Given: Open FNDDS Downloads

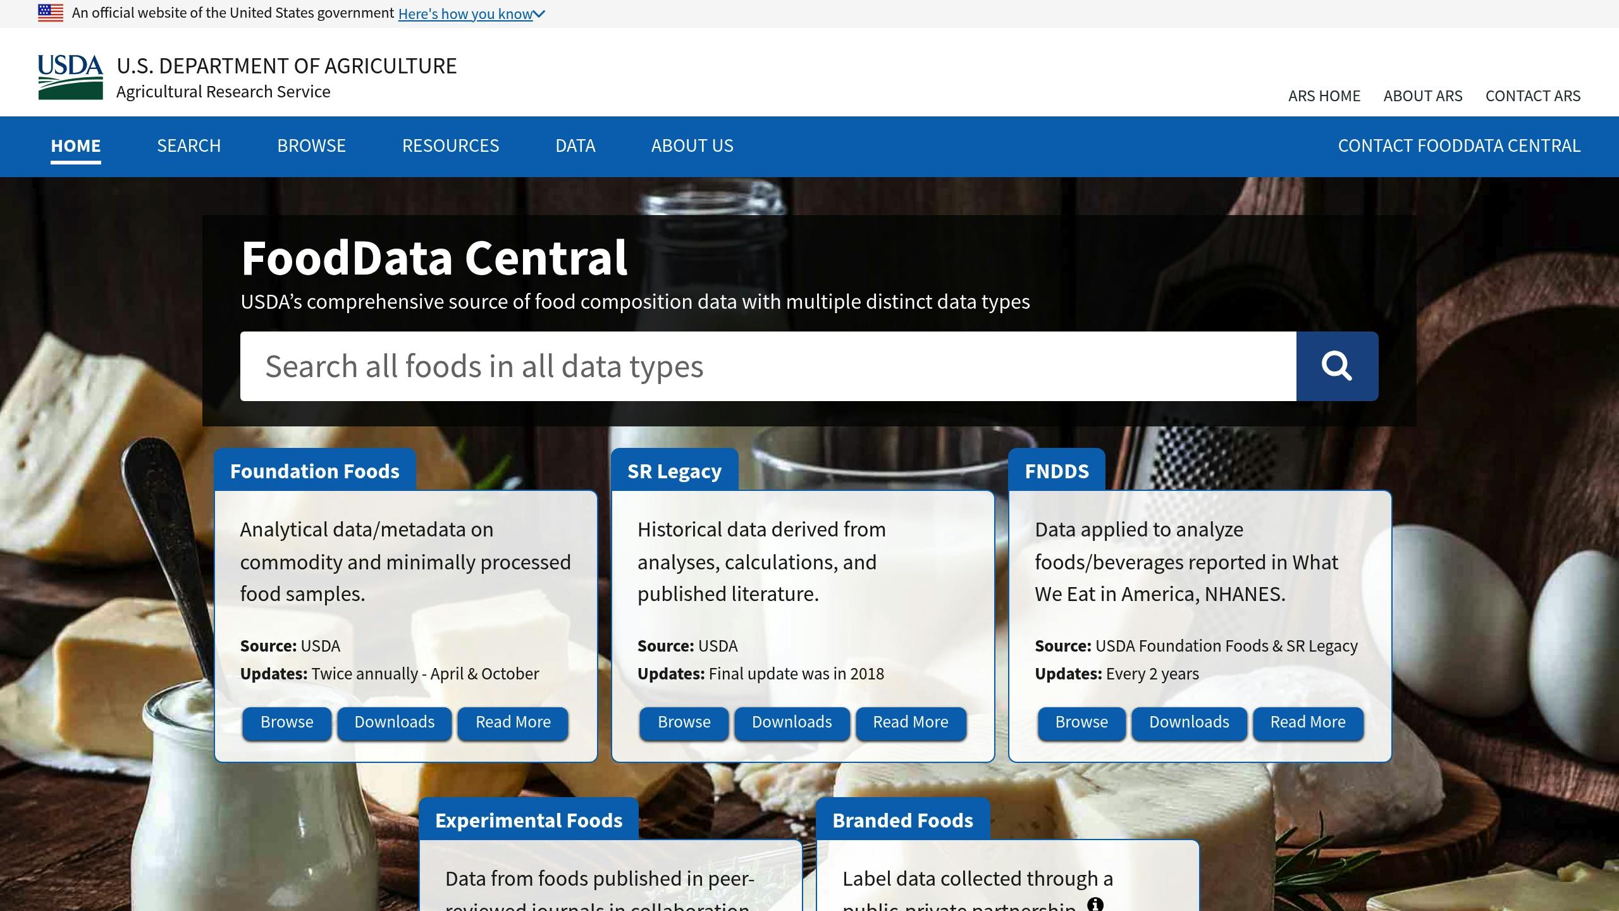Looking at the screenshot, I should [x=1189, y=722].
